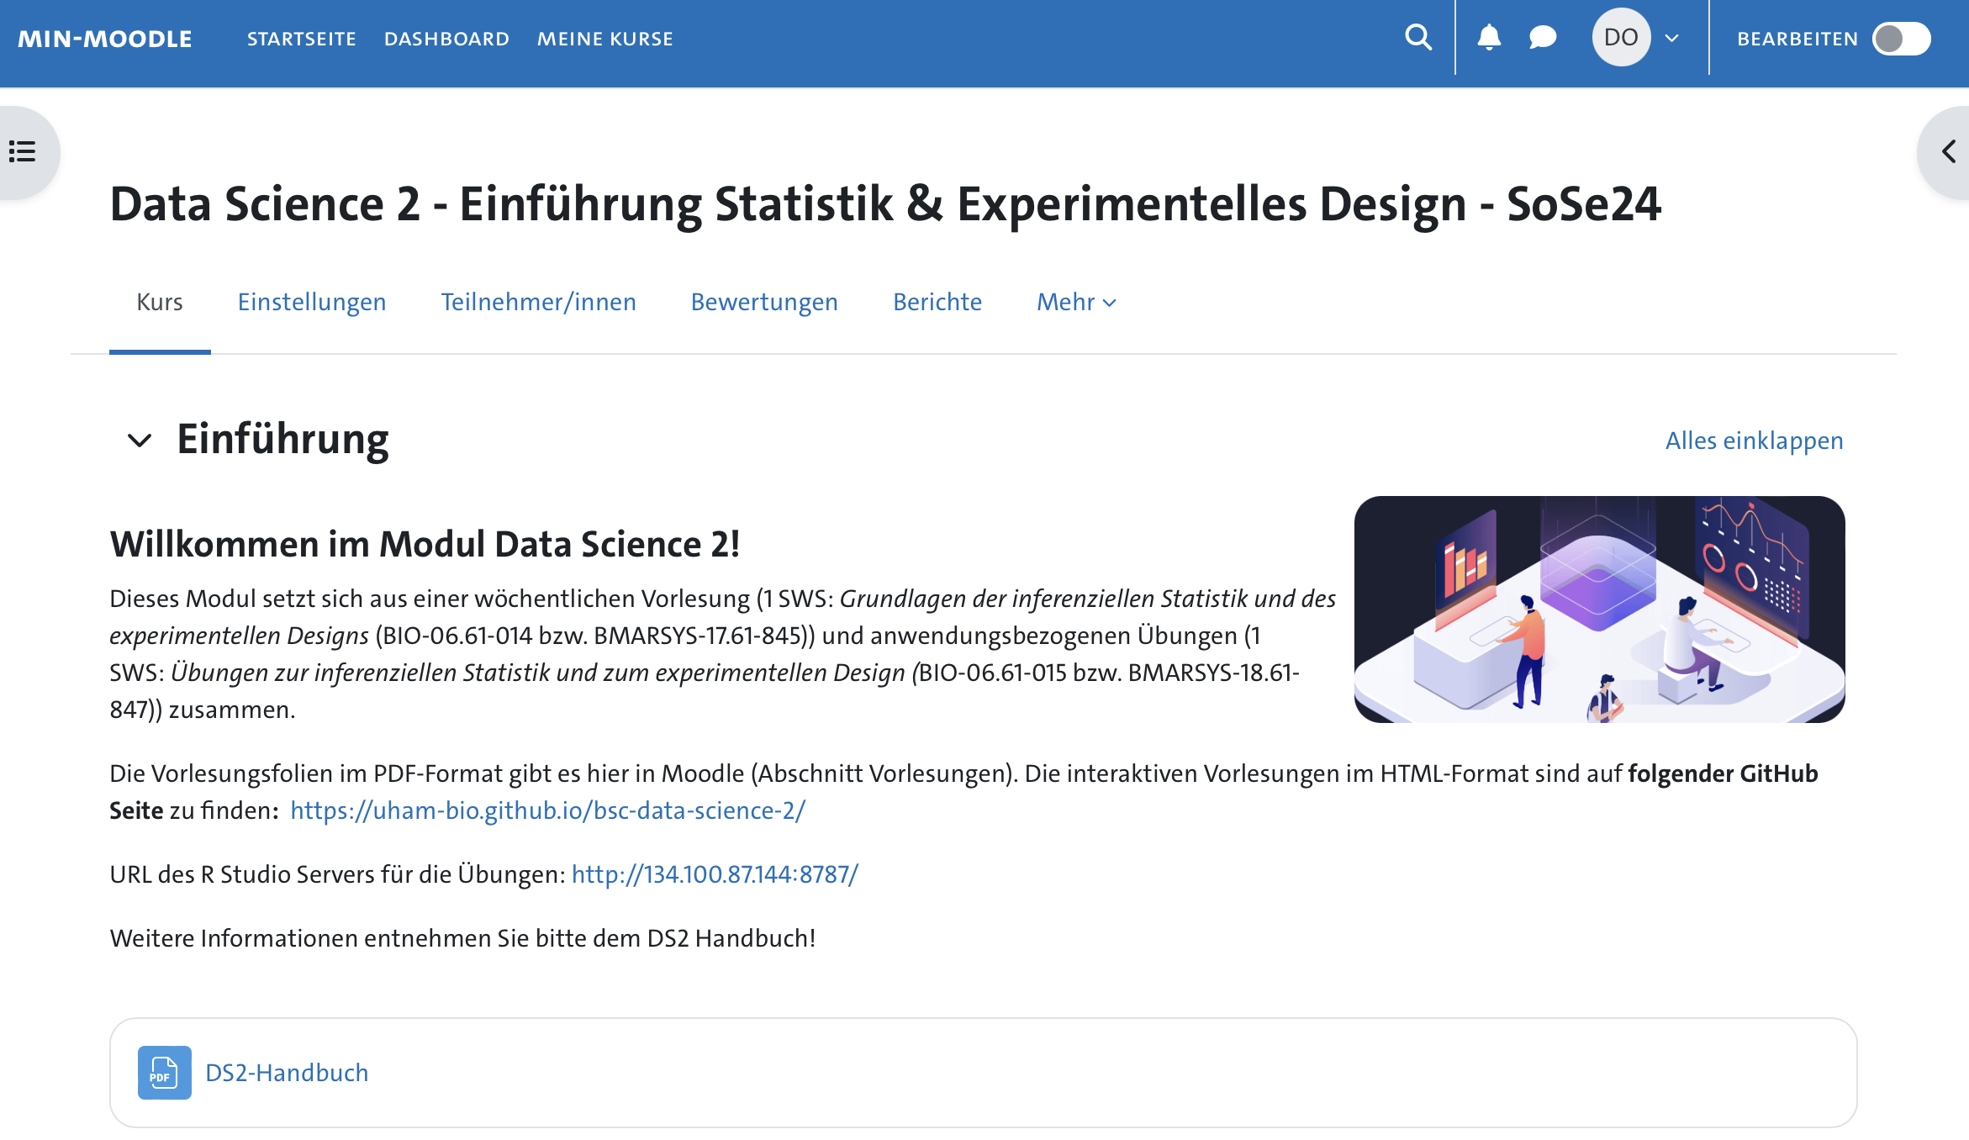Open the notifications bell icon
The image size is (1969, 1140).
pos(1490,37)
